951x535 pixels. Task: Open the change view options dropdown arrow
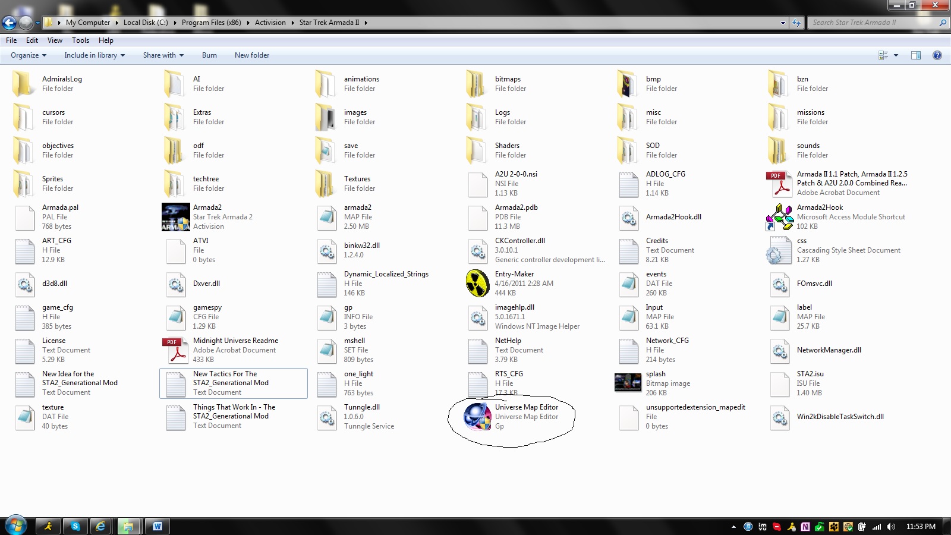click(x=896, y=55)
